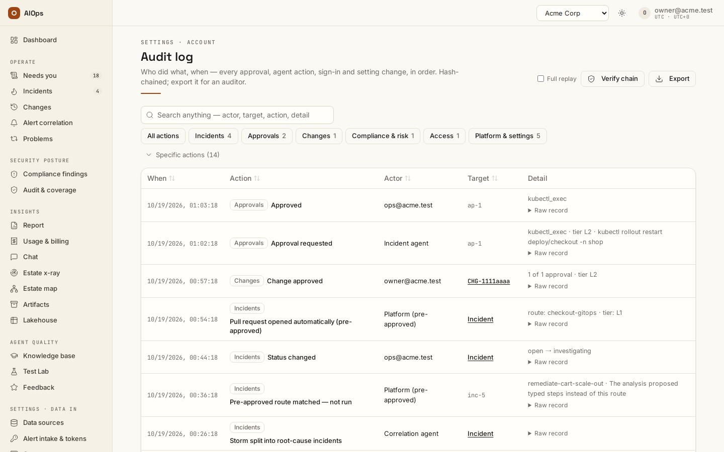Click the Estate x-ray target icon

[14, 273]
